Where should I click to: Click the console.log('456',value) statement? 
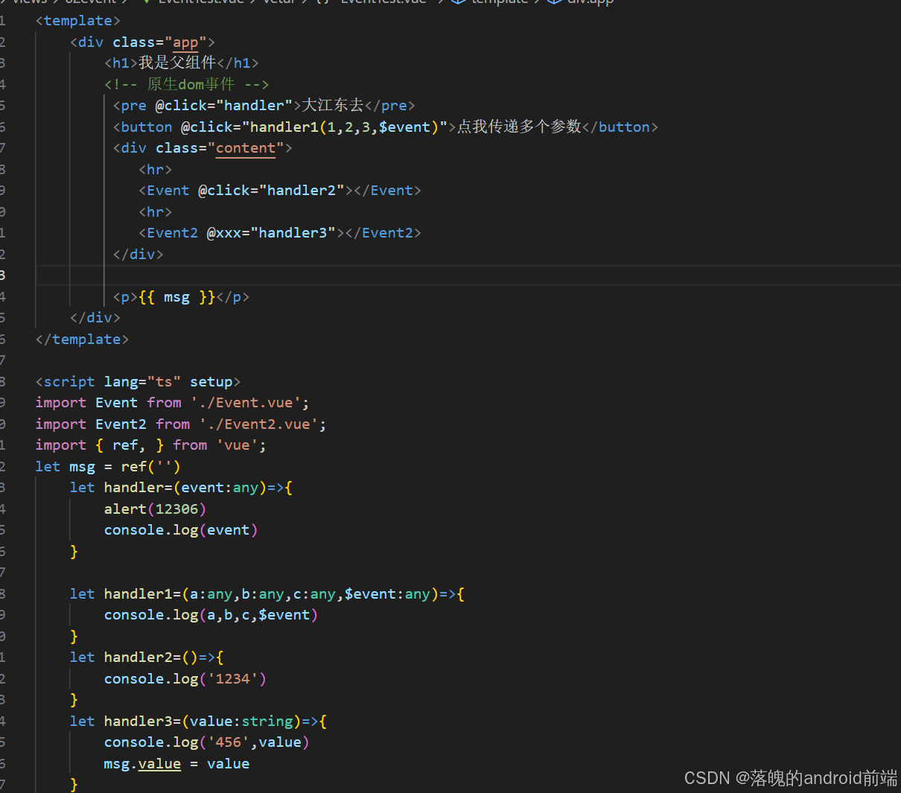pos(206,742)
